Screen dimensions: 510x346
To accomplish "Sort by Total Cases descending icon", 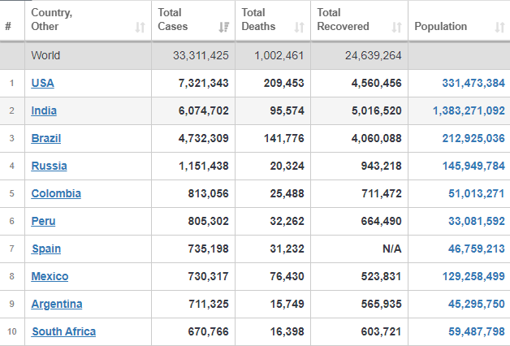I will 224,28.
